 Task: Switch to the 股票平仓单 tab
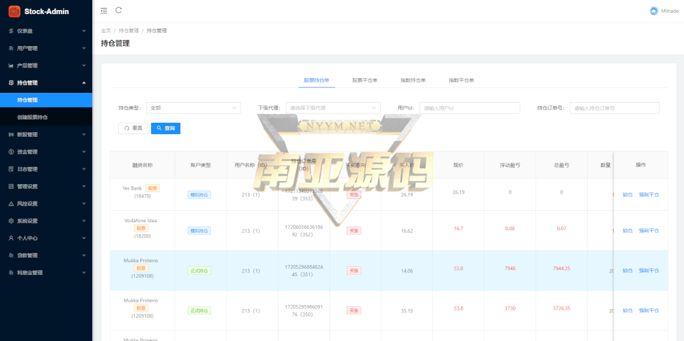(365, 80)
